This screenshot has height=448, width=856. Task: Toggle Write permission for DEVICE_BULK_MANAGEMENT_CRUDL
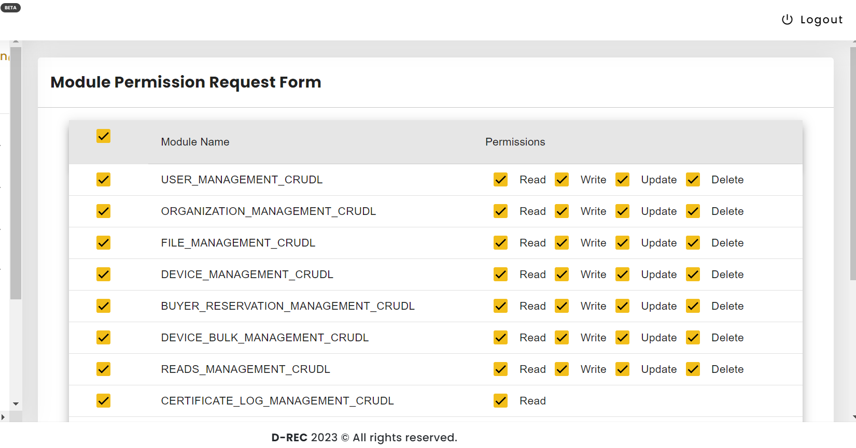tap(562, 338)
